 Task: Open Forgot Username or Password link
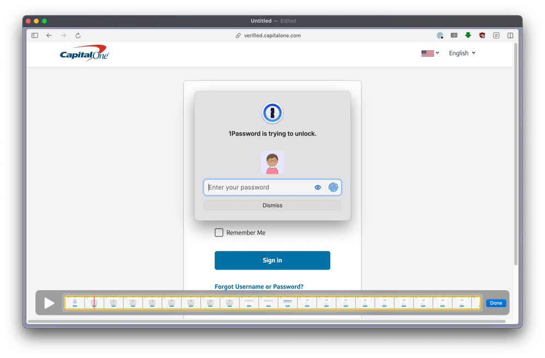click(259, 287)
